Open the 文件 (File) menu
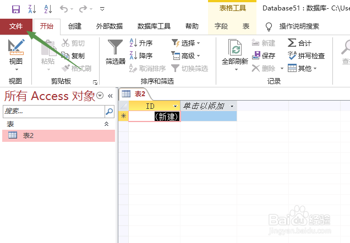 pos(16,26)
